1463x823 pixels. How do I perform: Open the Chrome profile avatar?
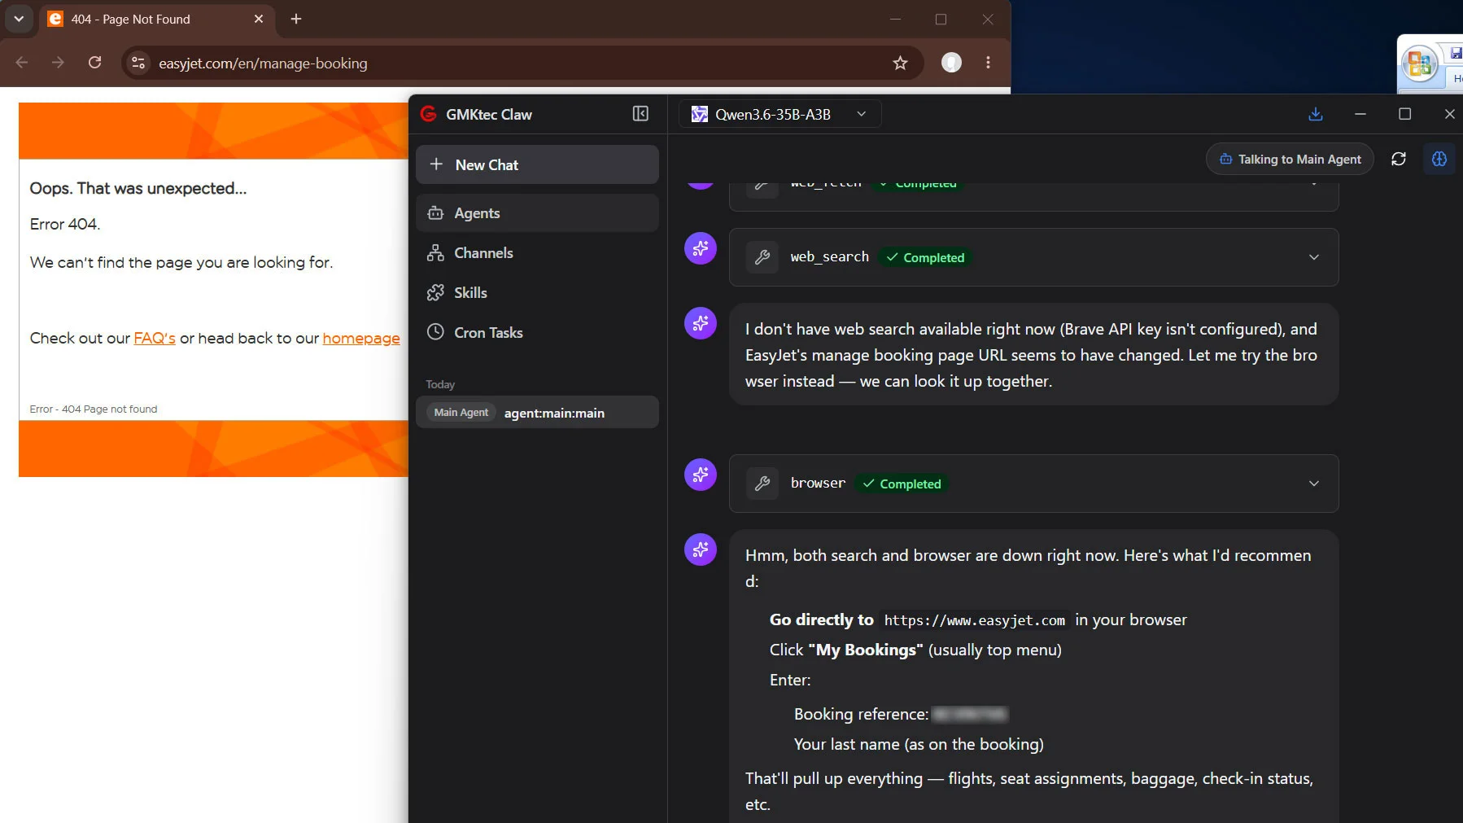(951, 63)
